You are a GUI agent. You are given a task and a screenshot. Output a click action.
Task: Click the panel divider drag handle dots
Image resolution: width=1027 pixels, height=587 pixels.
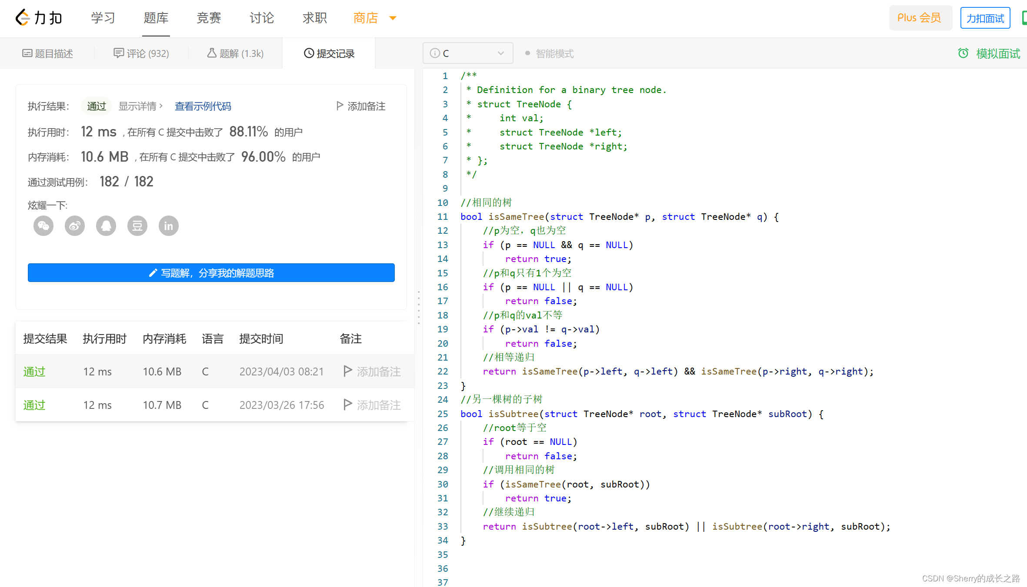419,307
